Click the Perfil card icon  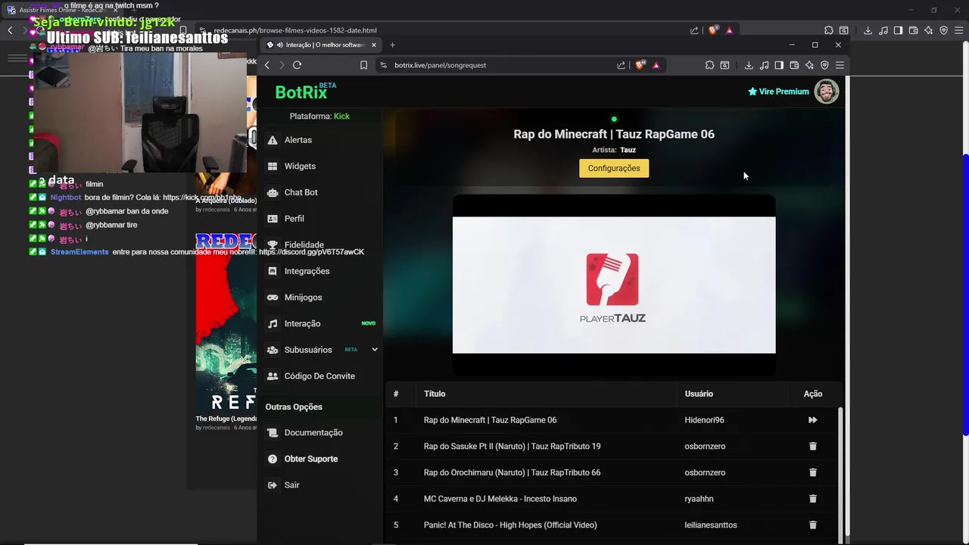click(273, 219)
